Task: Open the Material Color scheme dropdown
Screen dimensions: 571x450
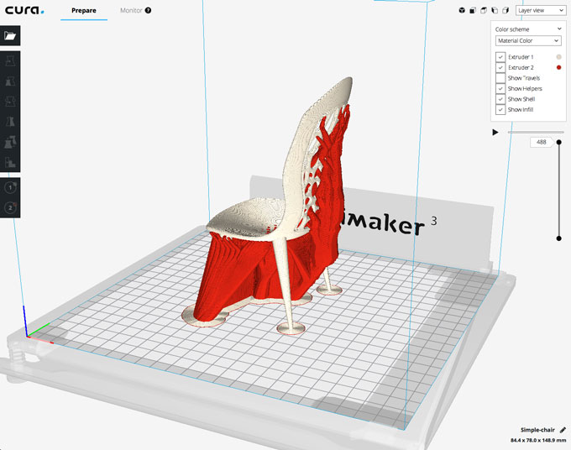Action: coord(527,40)
